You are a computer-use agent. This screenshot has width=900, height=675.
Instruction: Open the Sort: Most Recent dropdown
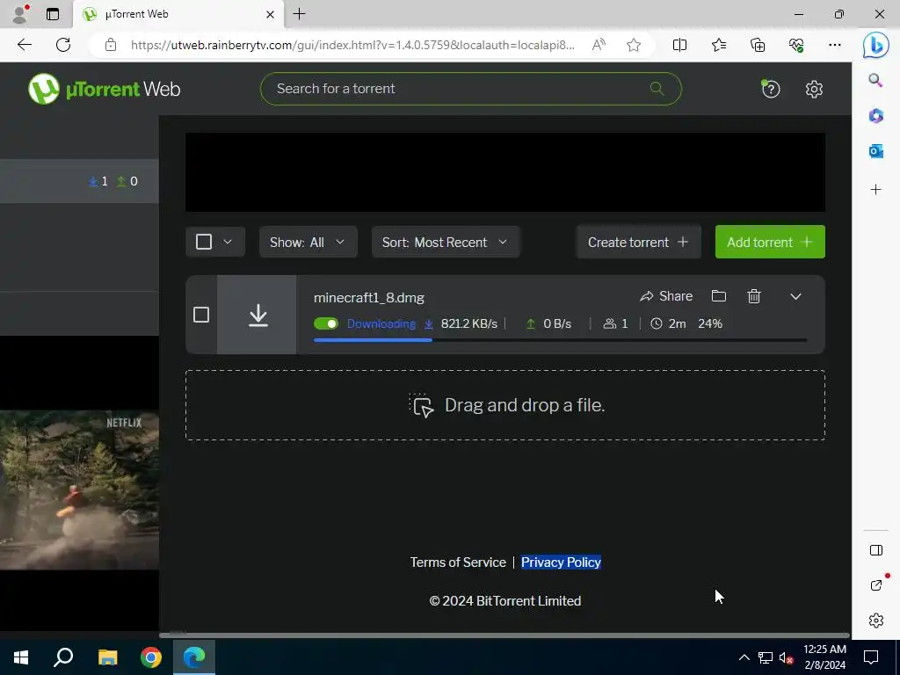[x=446, y=242]
